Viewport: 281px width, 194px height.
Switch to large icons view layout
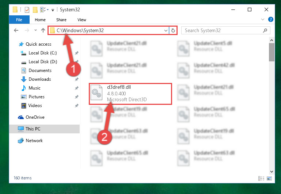tap(269, 178)
